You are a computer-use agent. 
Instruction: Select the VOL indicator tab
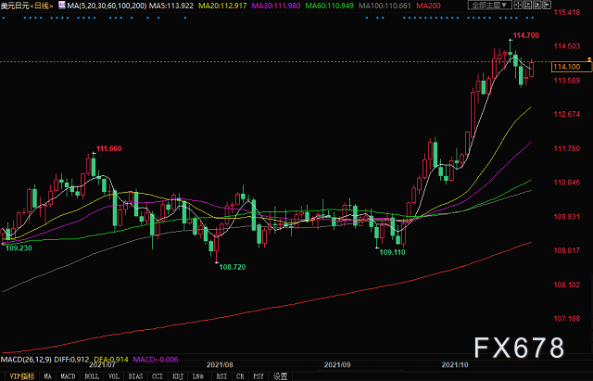[x=114, y=376]
